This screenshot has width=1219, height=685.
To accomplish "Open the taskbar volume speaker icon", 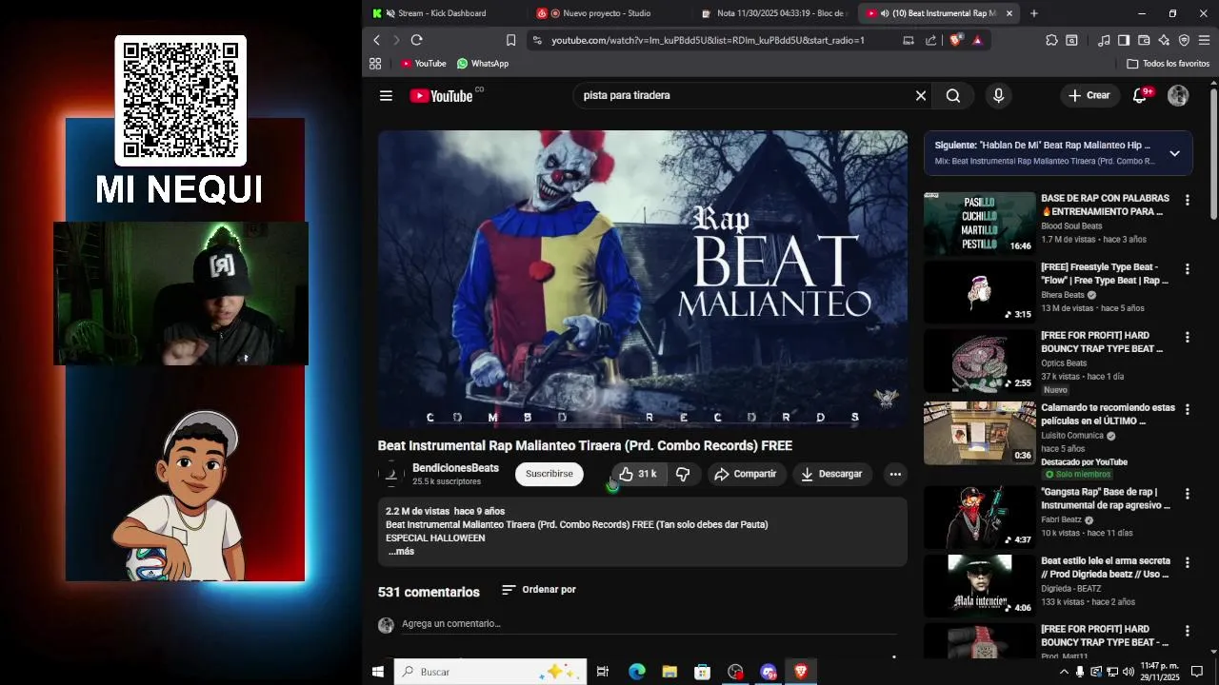I will point(1129,672).
